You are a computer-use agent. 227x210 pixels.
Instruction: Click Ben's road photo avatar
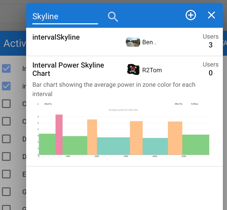click(x=133, y=42)
